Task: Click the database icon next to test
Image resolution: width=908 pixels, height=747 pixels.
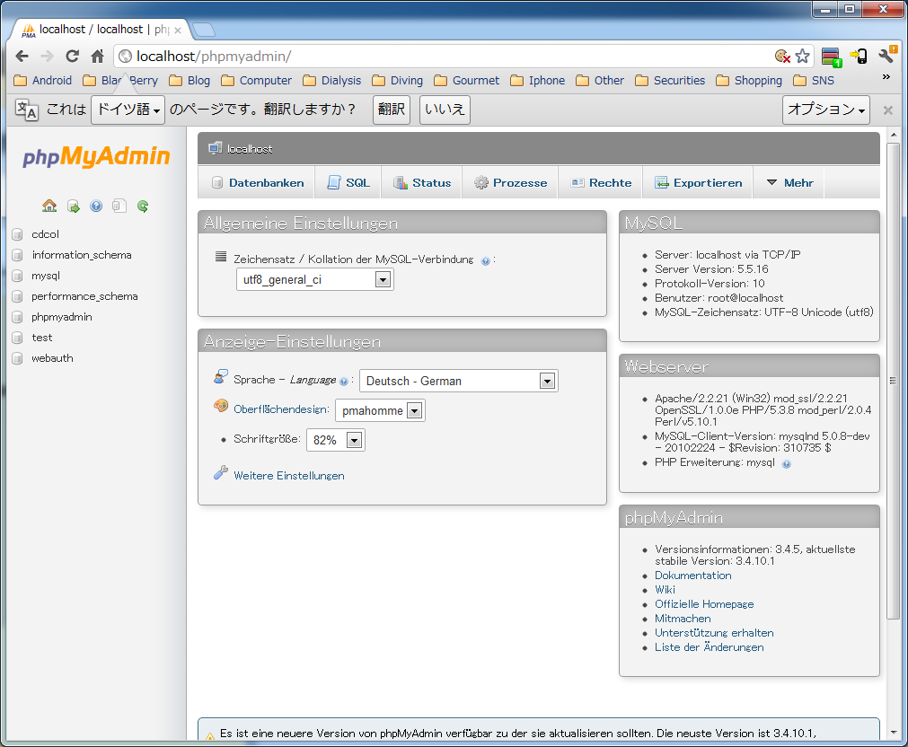Action: 17,338
